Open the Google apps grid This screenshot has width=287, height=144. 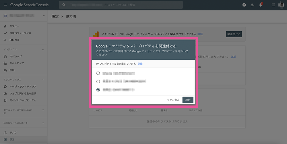pyautogui.click(x=273, y=5)
